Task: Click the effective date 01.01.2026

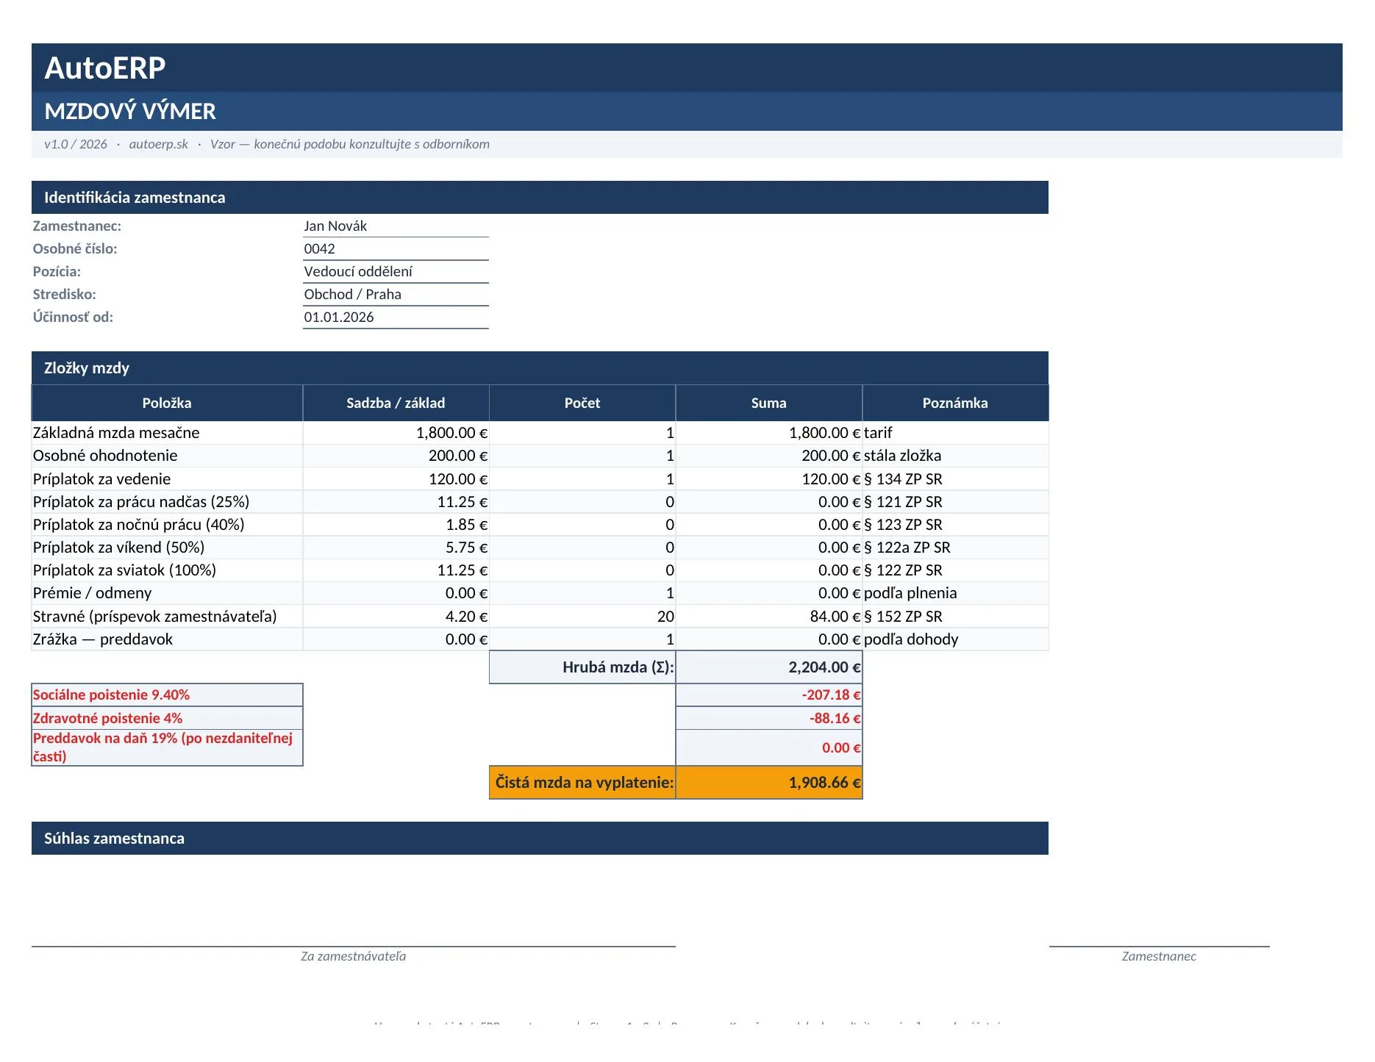Action: [396, 317]
